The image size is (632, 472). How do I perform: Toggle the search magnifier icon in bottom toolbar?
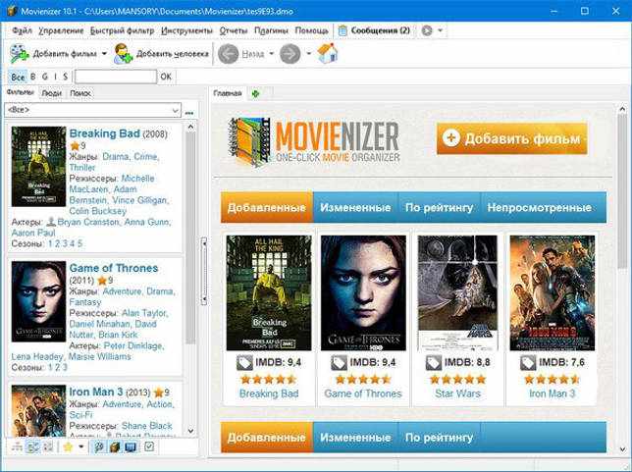pos(99,446)
